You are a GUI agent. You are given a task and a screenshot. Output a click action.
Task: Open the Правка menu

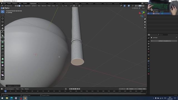tap(9, 3)
